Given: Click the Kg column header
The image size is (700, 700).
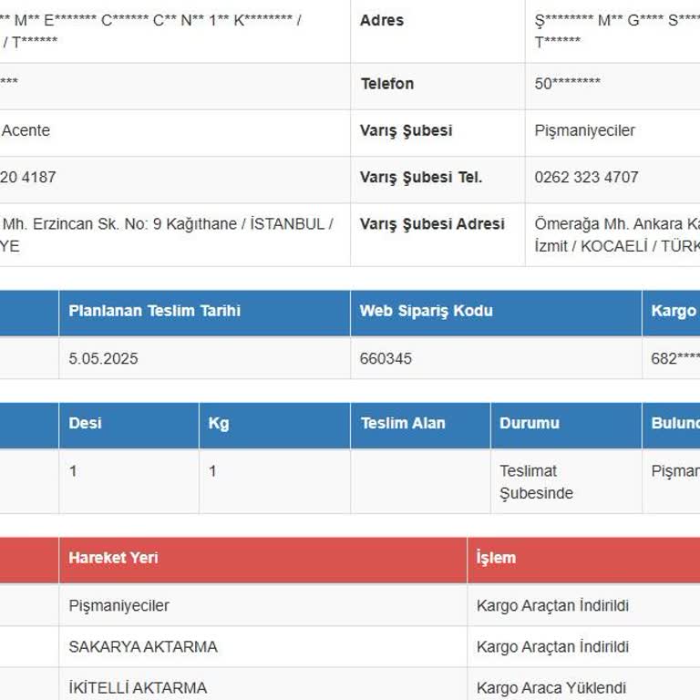Looking at the screenshot, I should point(219,423).
